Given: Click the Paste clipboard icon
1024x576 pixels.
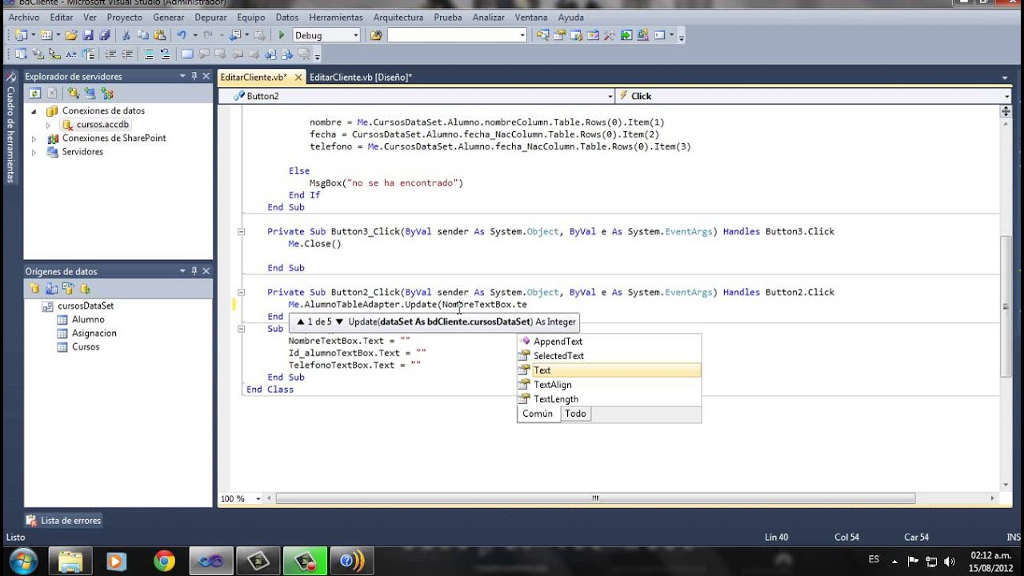Looking at the screenshot, I should [x=159, y=35].
